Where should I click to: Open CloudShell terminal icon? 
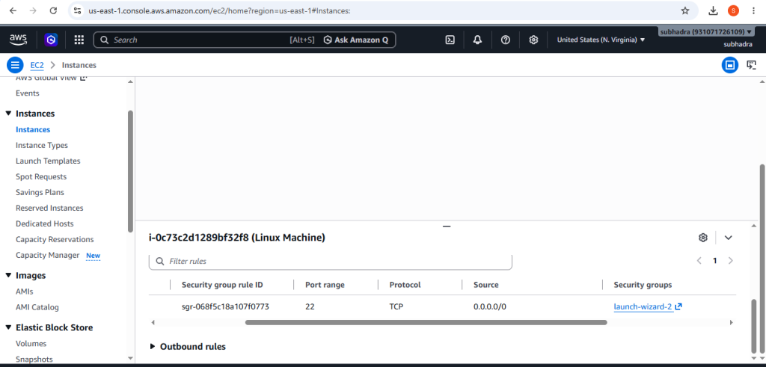(x=450, y=40)
